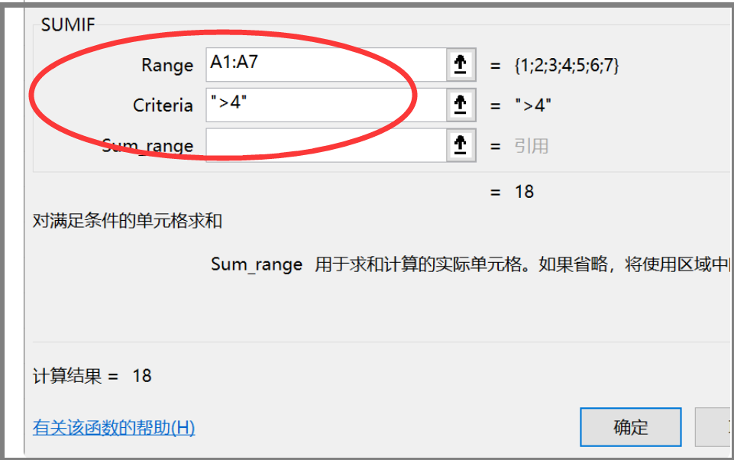The image size is (734, 460).
Task: Click the gray 引用 placeholder text
Action: pyautogui.click(x=531, y=145)
